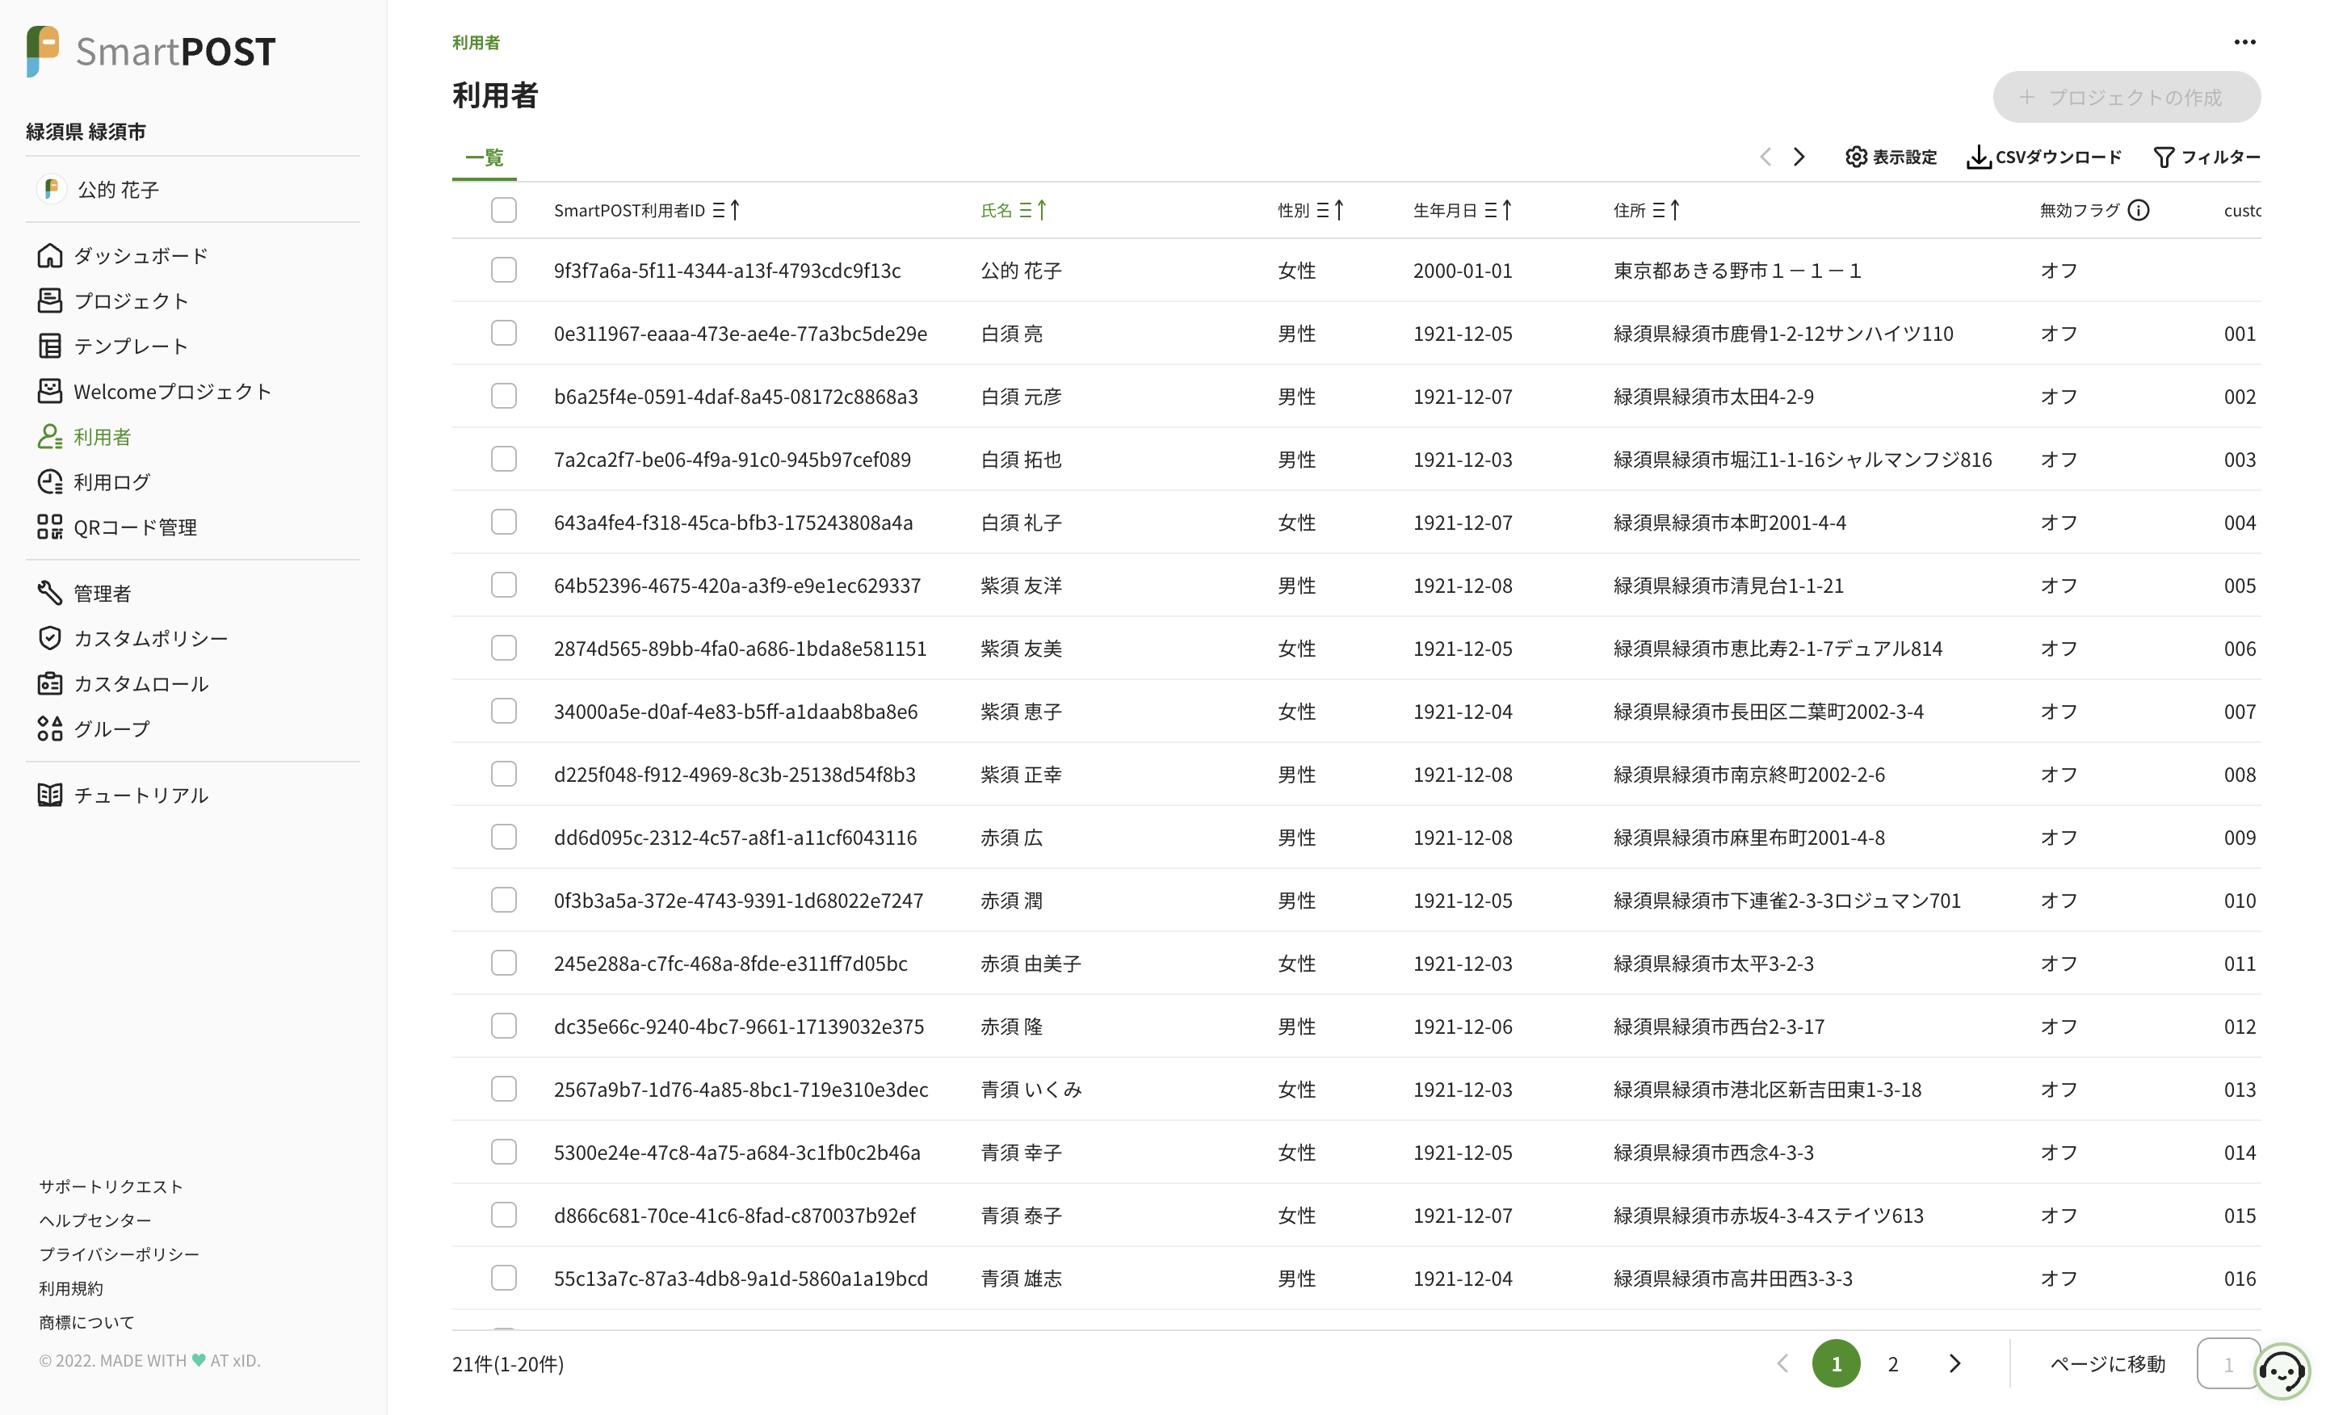
Task: Click name 赤須 由美子
Action: click(x=1031, y=964)
